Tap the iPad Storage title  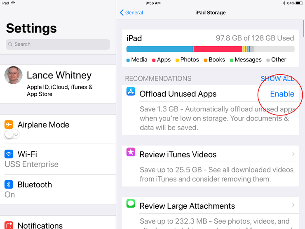coord(211,13)
